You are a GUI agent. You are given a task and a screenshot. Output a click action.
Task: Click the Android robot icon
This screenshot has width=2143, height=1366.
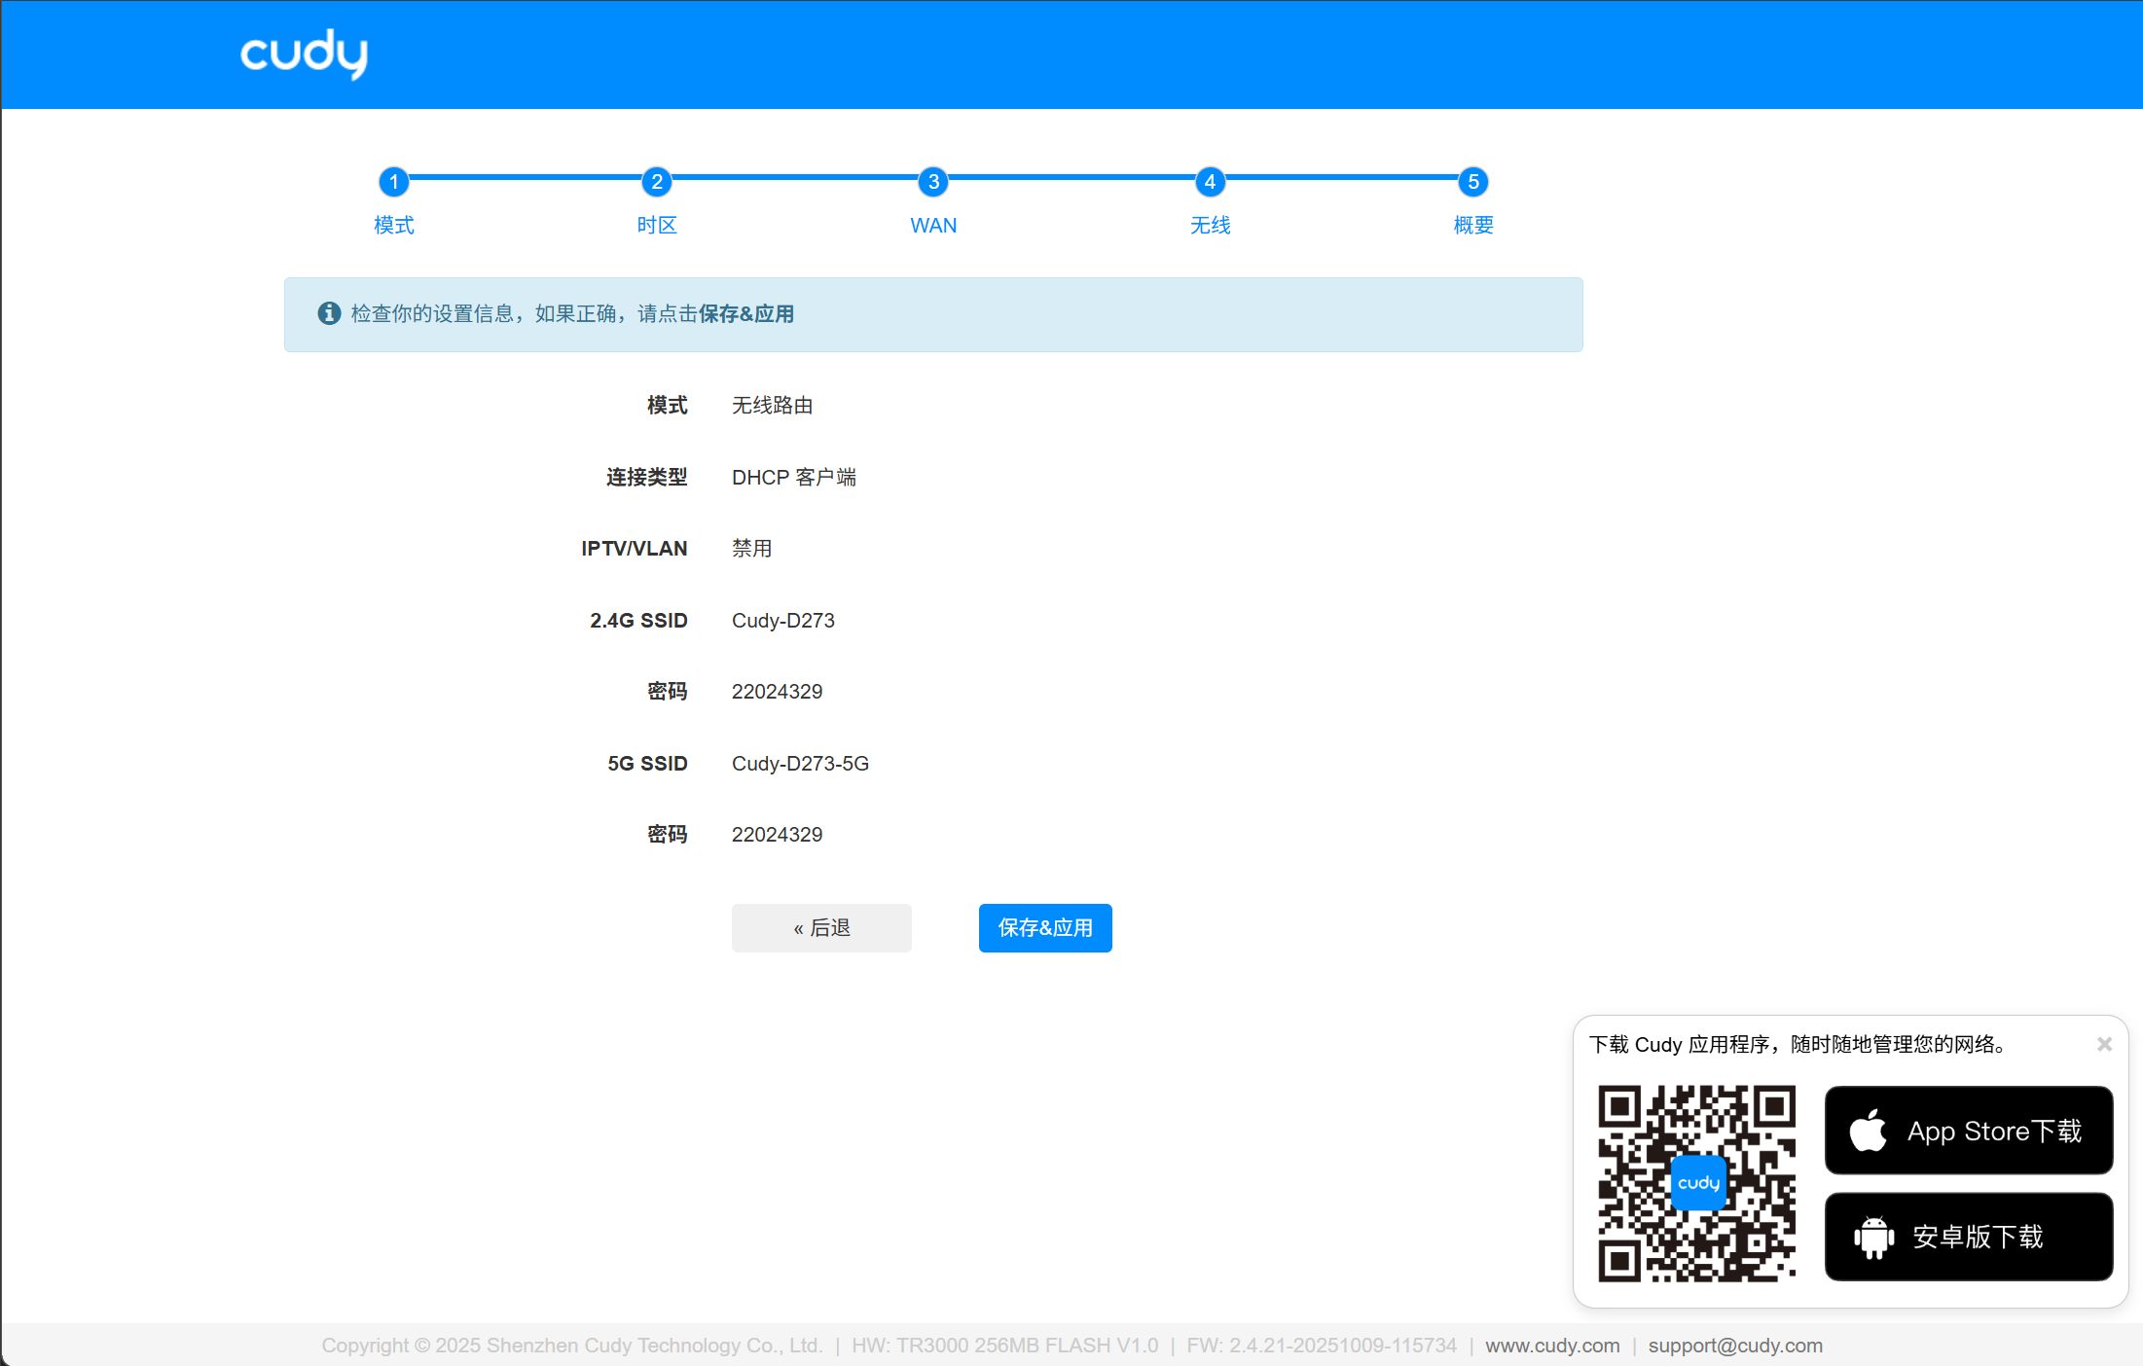click(1873, 1238)
